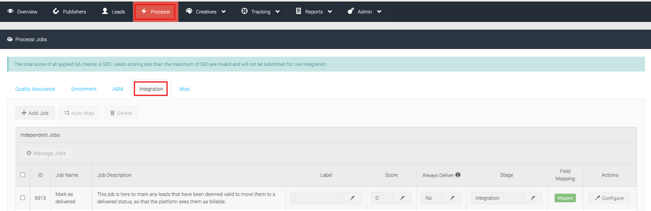Click the Label input field
This screenshot has height=211, width=651.
tap(317, 198)
